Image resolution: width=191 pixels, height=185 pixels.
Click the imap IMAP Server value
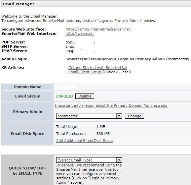71,51
